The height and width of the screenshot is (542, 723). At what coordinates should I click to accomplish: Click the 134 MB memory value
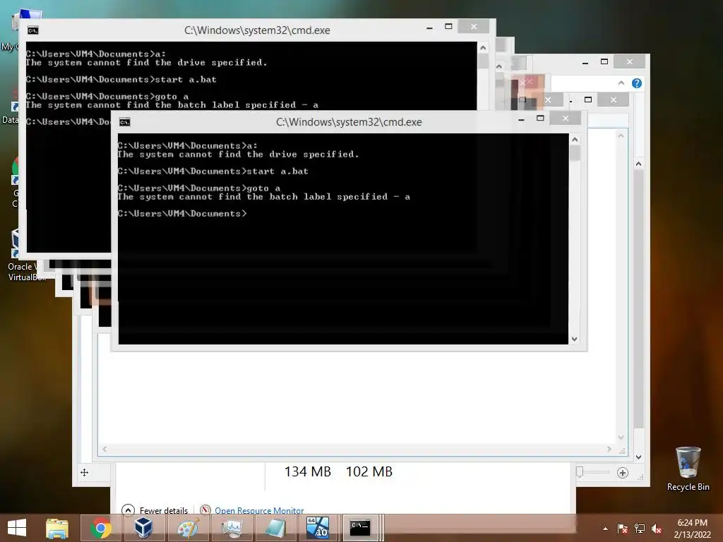pyautogui.click(x=308, y=471)
